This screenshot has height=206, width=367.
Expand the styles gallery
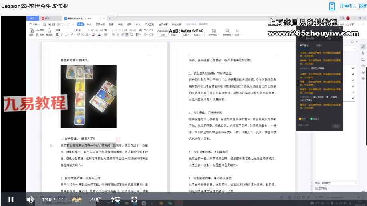click(205, 35)
